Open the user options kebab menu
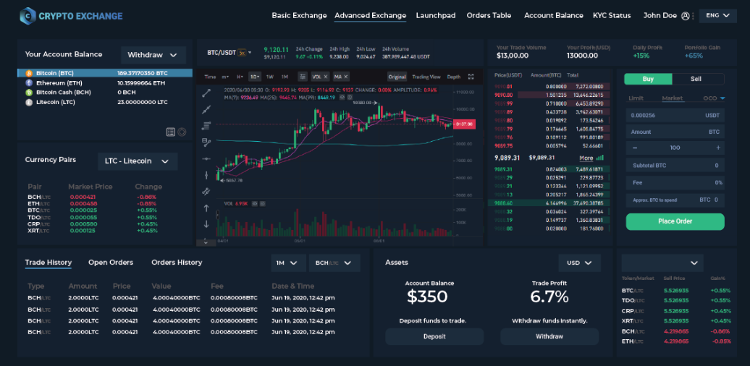750x366 pixels. [x=693, y=16]
